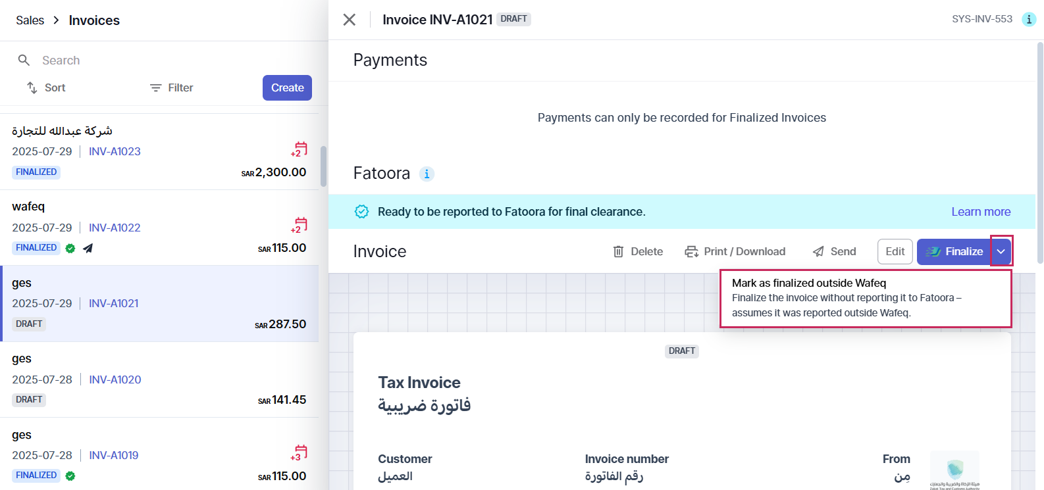
Task: Click the invoice list scrollbar
Action: tap(323, 166)
